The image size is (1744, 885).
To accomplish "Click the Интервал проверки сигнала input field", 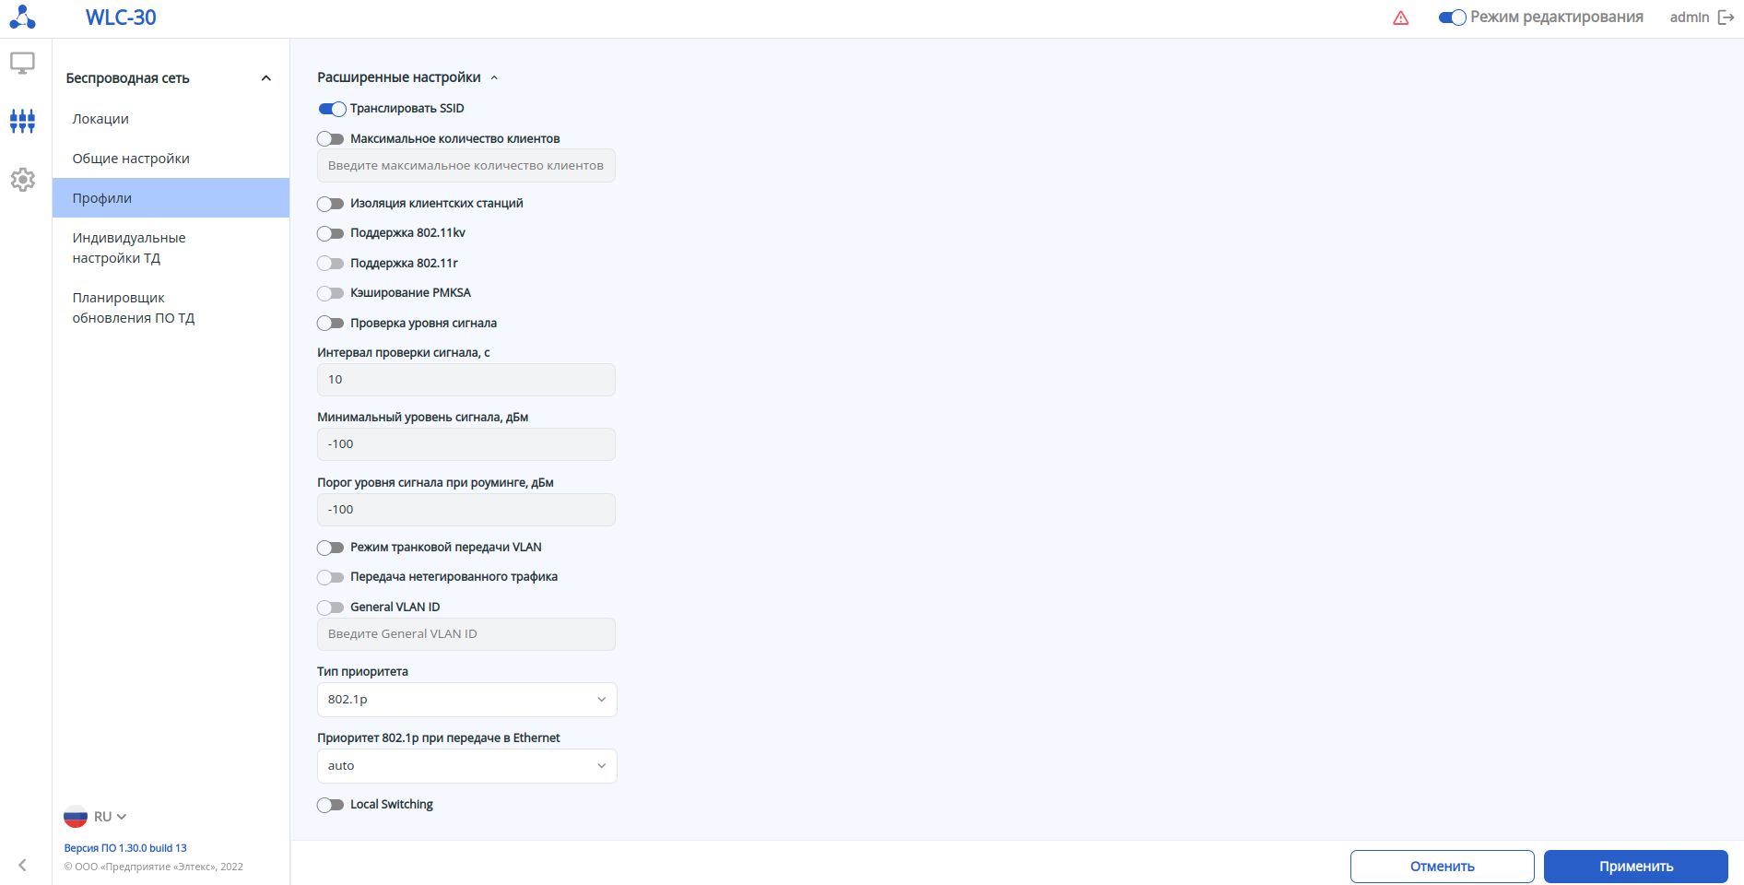I will click(x=466, y=380).
